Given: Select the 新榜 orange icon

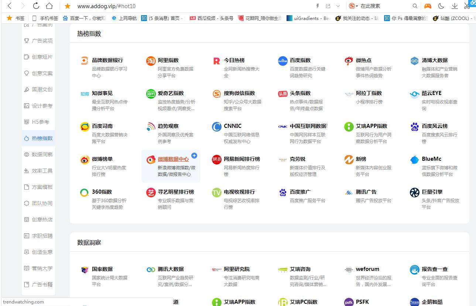Looking at the screenshot, I should click(348, 160).
